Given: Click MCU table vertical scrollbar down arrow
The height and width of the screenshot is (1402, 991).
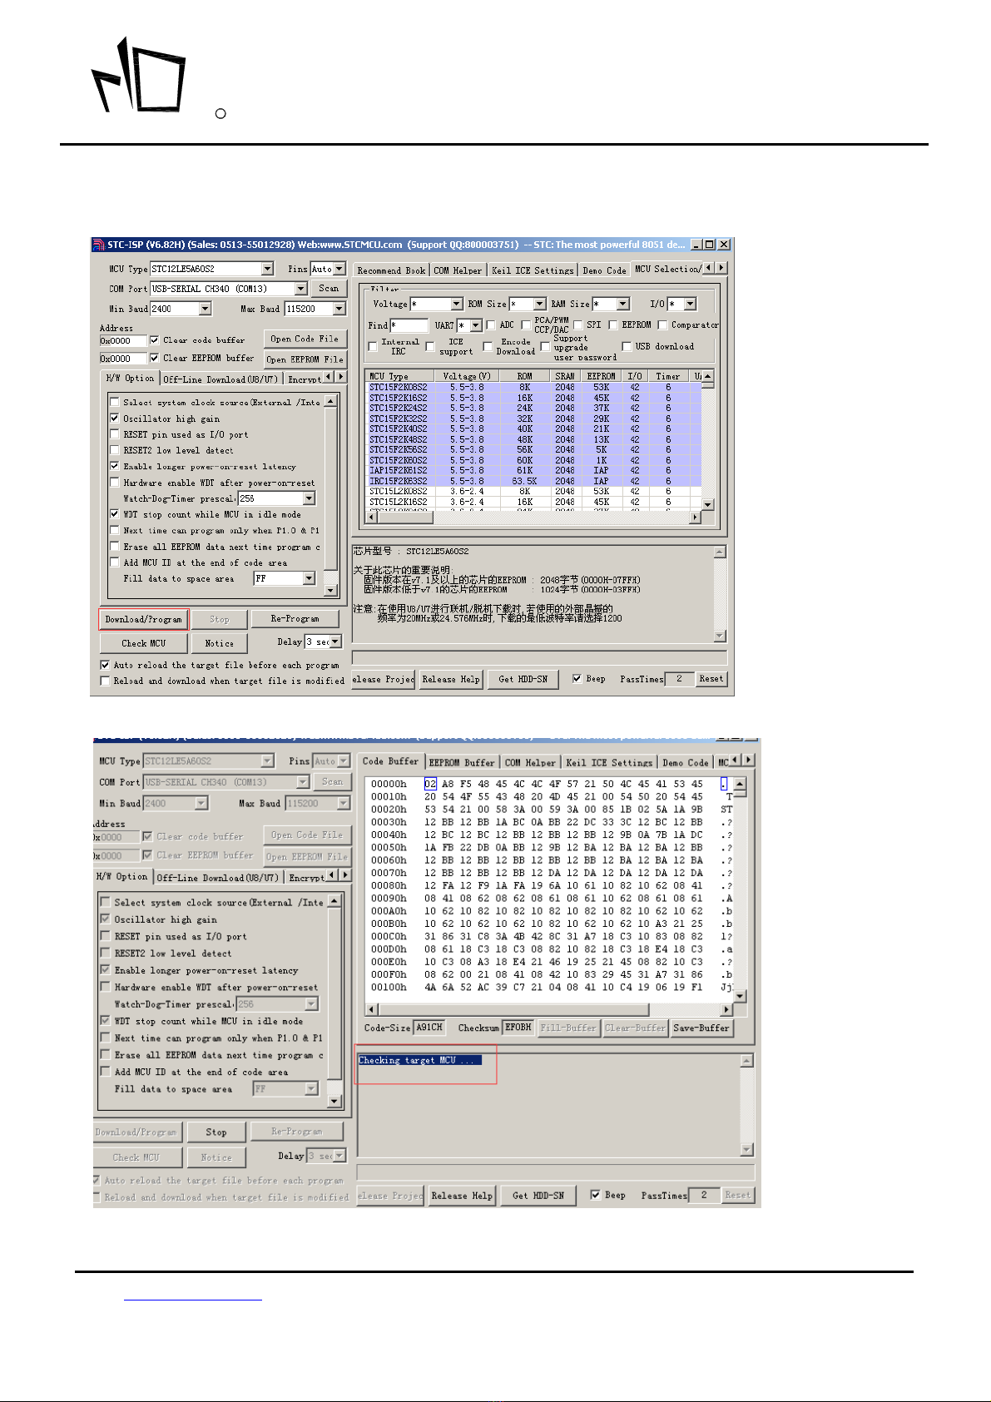Looking at the screenshot, I should (707, 504).
